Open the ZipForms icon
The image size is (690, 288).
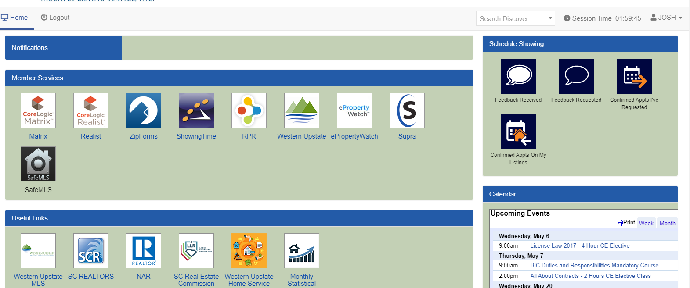click(x=144, y=110)
